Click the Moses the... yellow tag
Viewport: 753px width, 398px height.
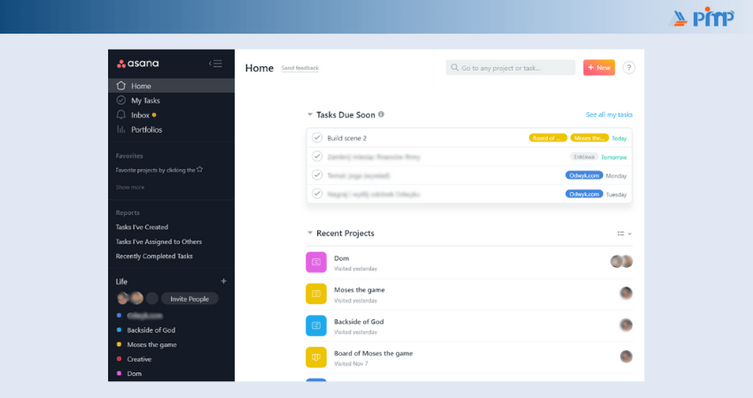(589, 138)
